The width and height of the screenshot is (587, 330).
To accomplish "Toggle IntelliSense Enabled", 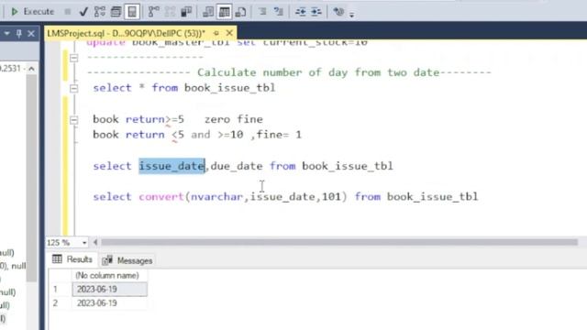I will coord(132,12).
